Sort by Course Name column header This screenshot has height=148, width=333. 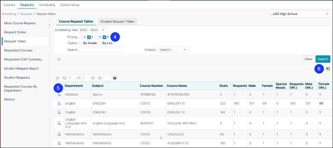(177, 86)
